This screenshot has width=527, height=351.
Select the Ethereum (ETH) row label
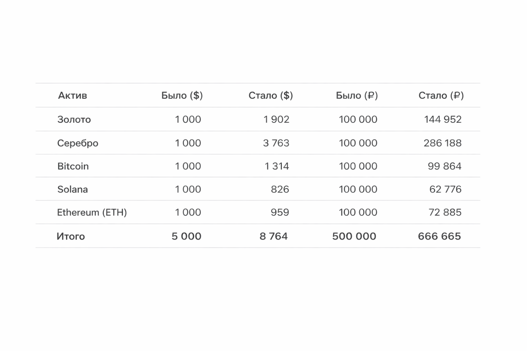pos(92,213)
